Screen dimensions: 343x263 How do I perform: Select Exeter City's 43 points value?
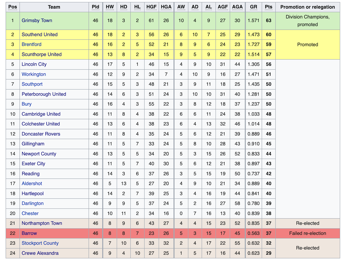point(269,164)
